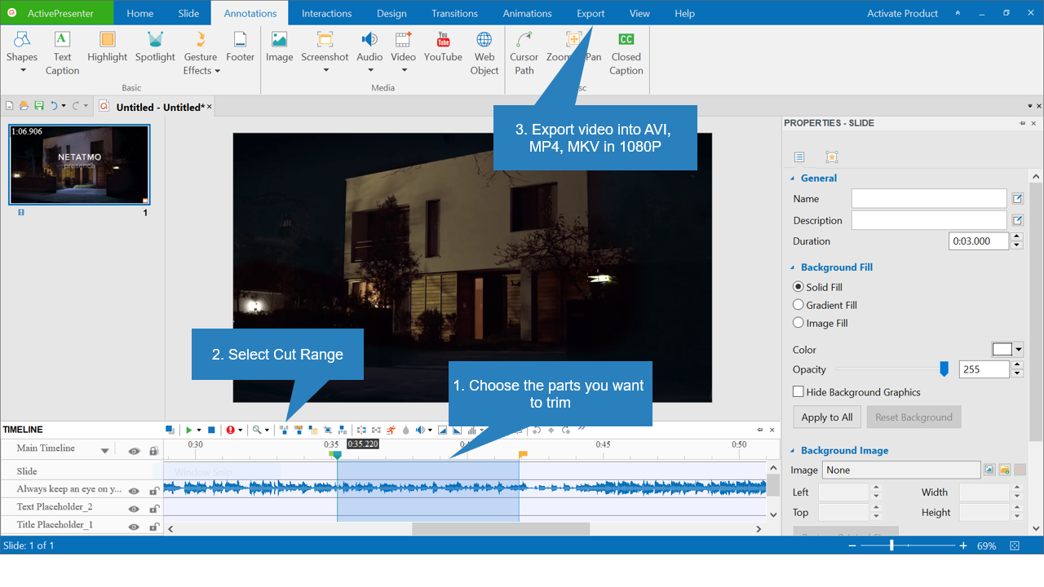Select the Gradient Fill option
1044x587 pixels.
(798, 305)
